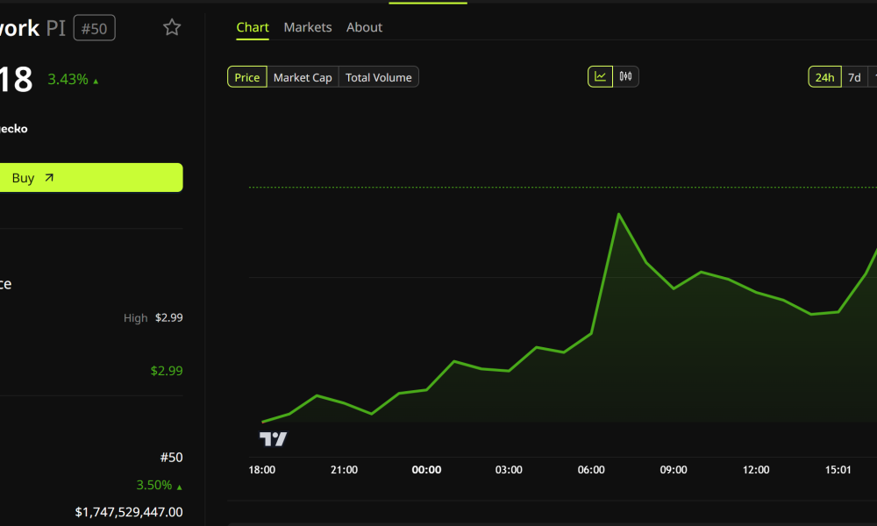This screenshot has width=877, height=526.
Task: Open the Markets tab
Action: pyautogui.click(x=308, y=27)
